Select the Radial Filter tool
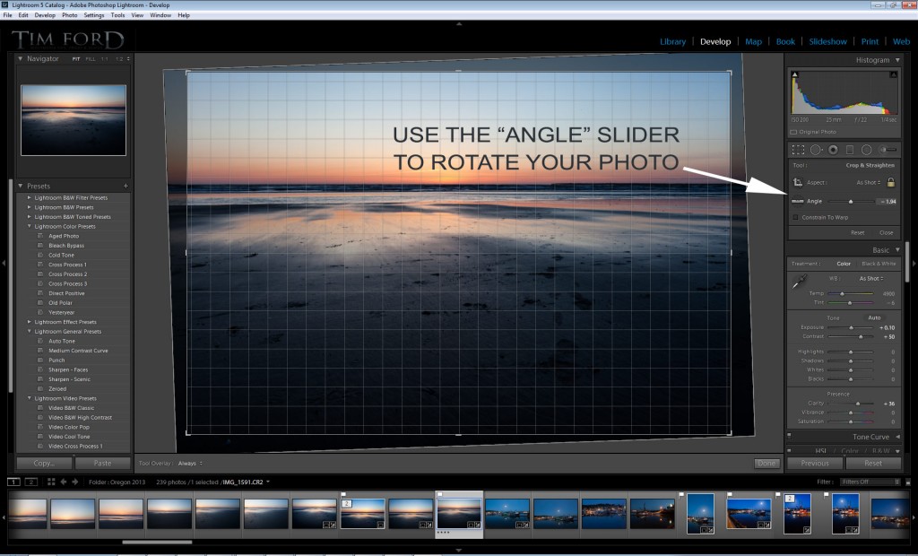 [867, 150]
